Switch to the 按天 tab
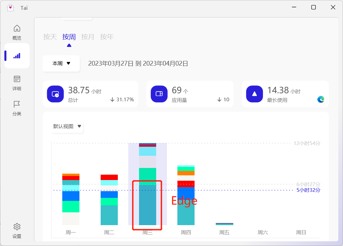 [50, 37]
